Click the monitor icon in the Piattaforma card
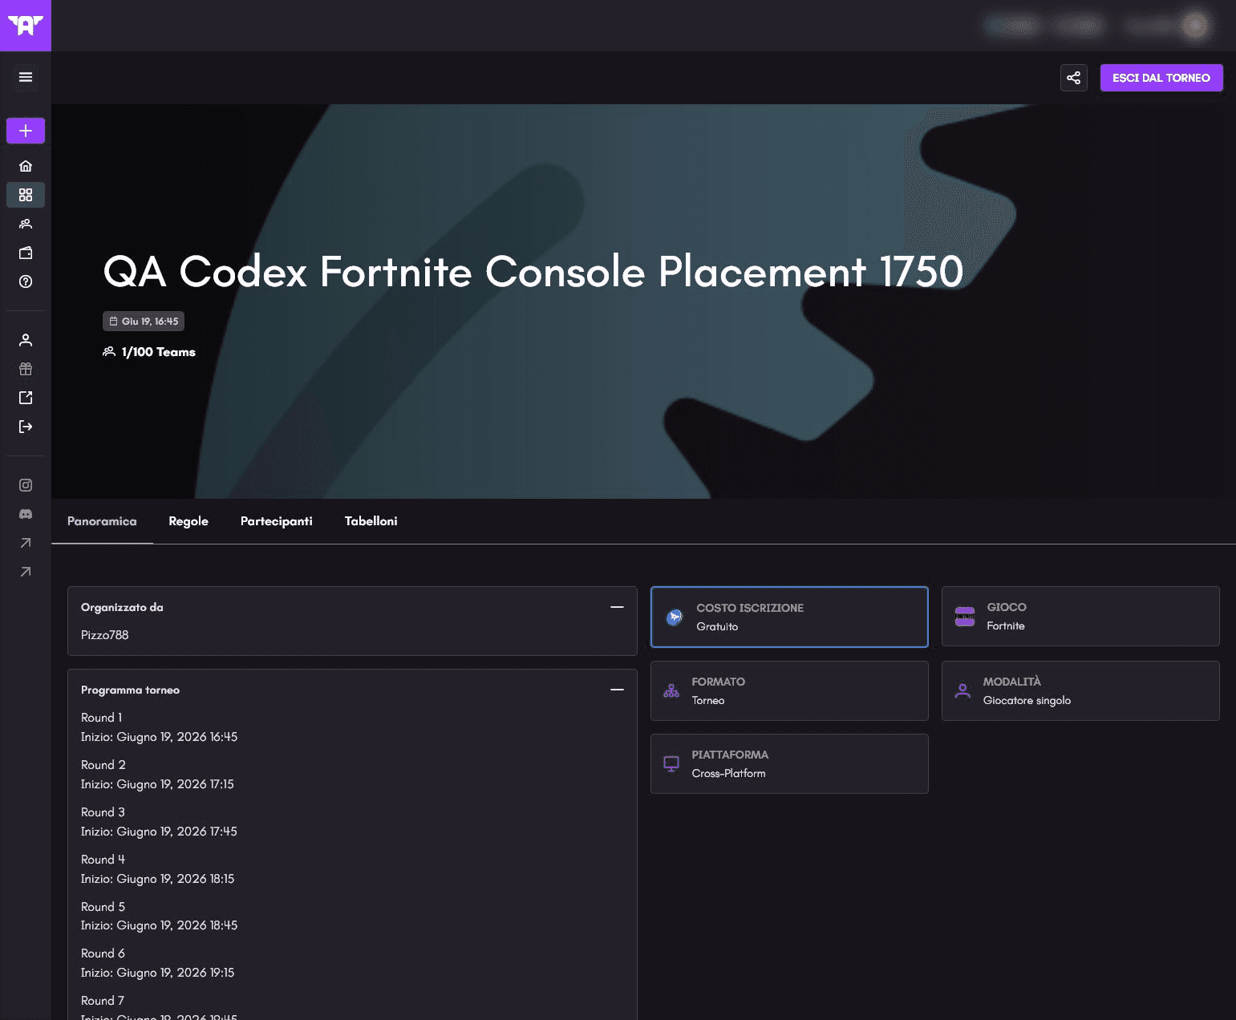The height and width of the screenshot is (1020, 1236). (x=671, y=763)
